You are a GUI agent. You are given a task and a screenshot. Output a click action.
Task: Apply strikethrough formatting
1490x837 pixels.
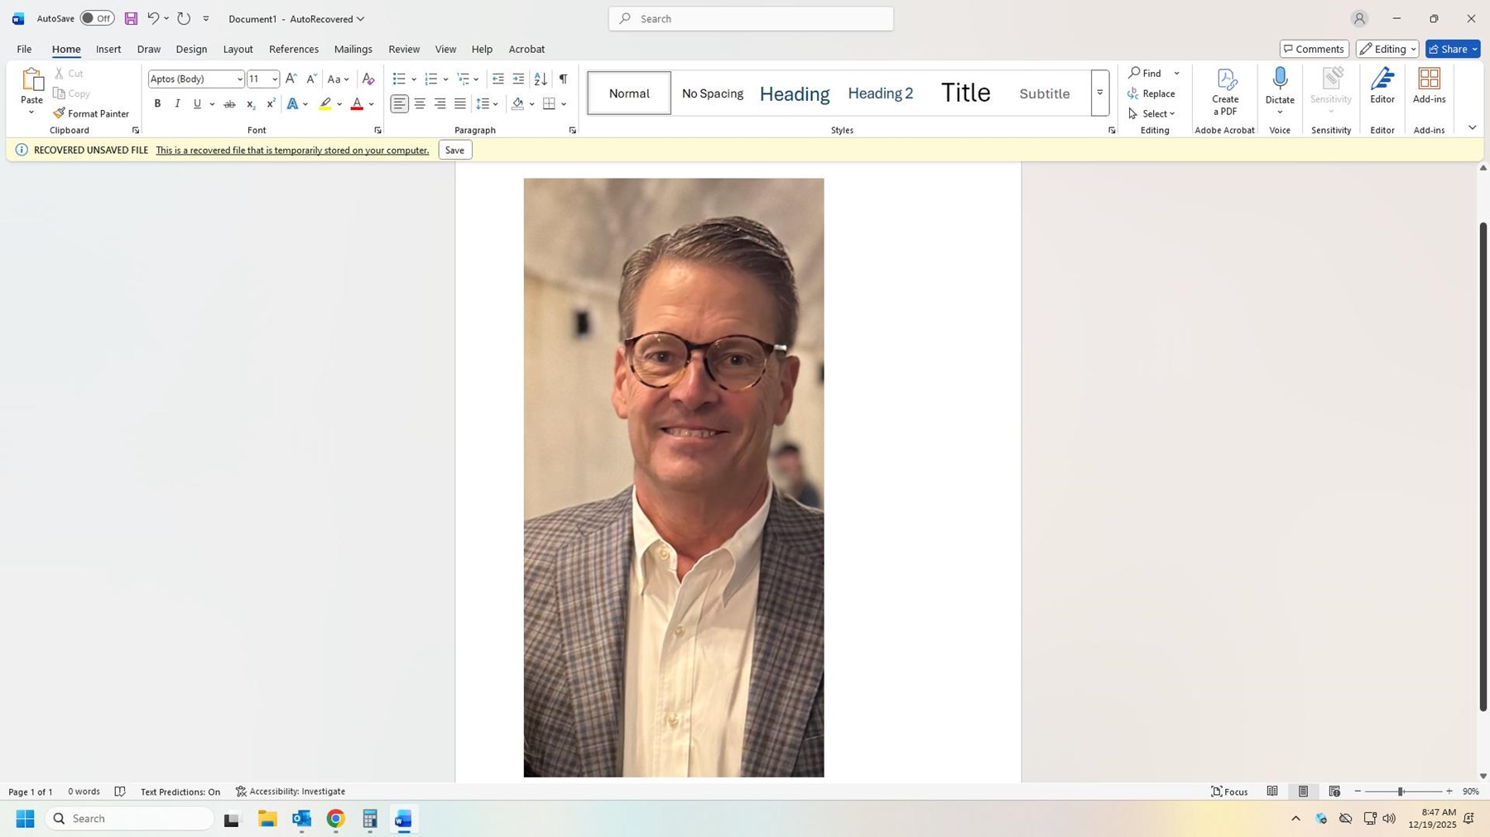(229, 104)
